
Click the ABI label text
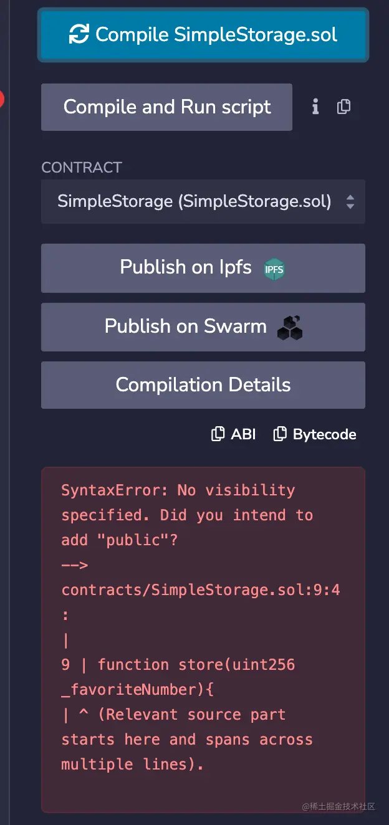[x=243, y=434]
